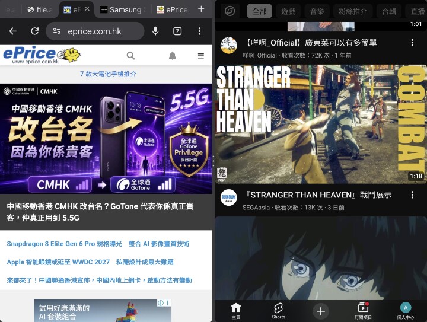Image resolution: width=427 pixels, height=322 pixels.
Task: Go to YouTube Home tab
Action: (x=236, y=311)
